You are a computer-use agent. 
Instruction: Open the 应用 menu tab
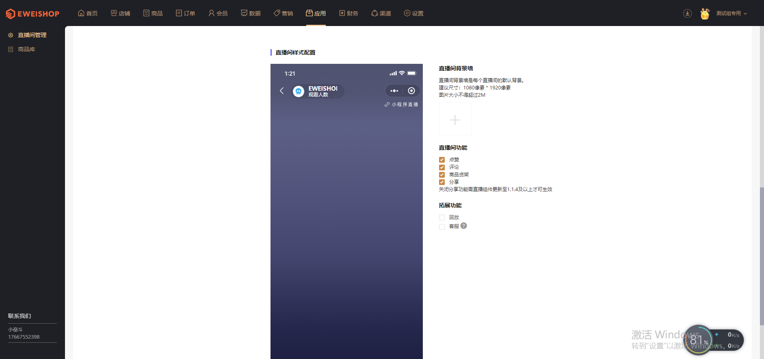tap(316, 13)
